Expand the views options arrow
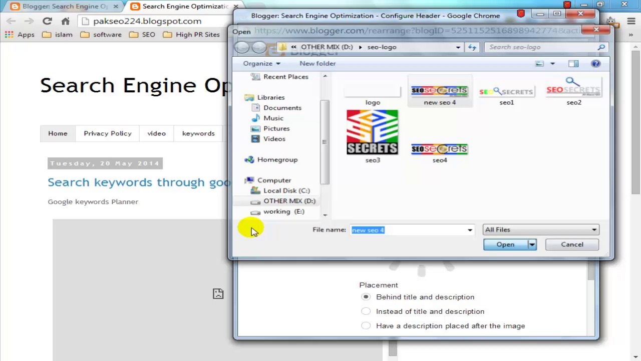The width and height of the screenshot is (641, 361). click(x=552, y=64)
